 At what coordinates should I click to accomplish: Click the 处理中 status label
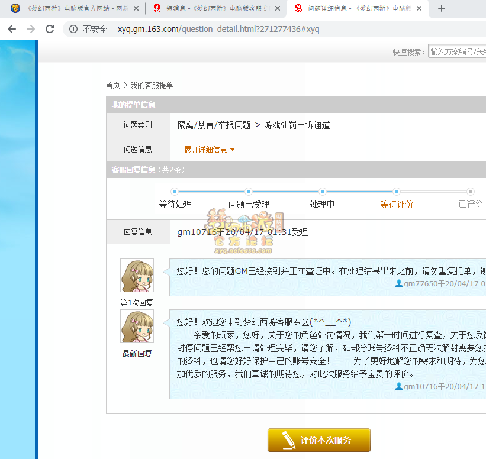click(x=323, y=205)
